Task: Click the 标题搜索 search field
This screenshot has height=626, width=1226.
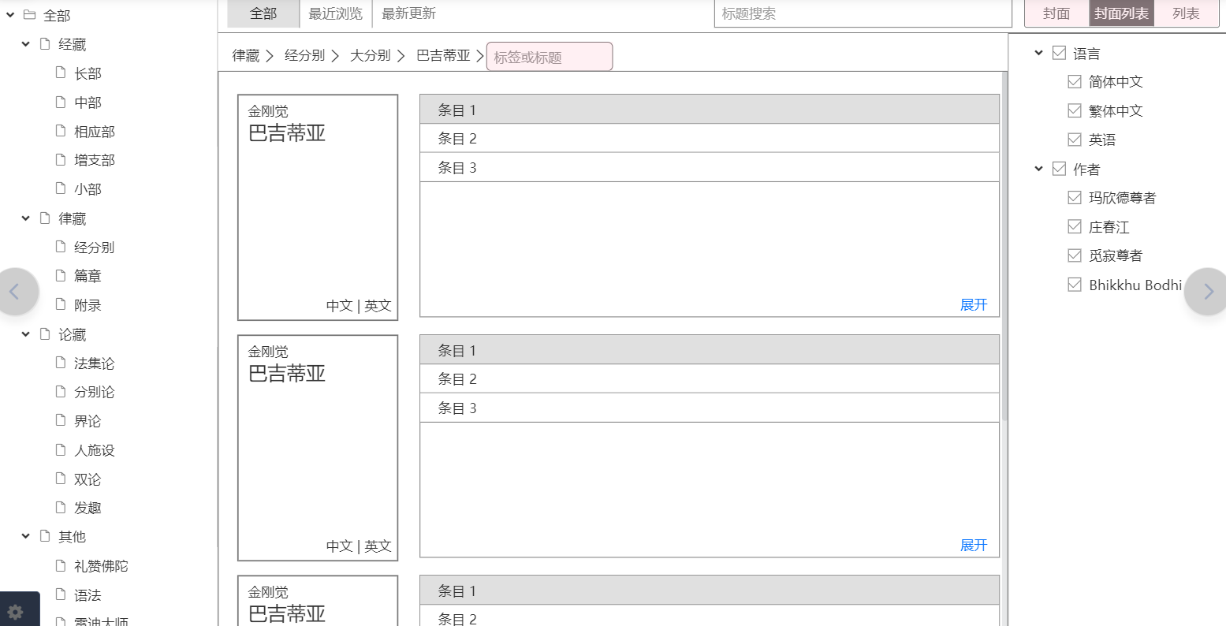Action: pos(863,13)
